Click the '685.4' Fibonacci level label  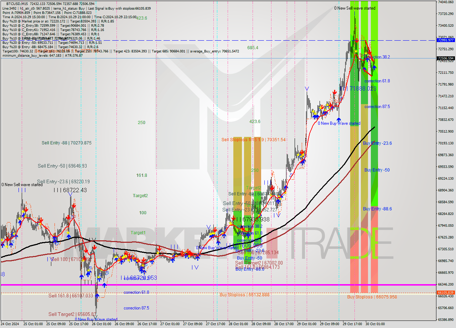click(x=253, y=48)
